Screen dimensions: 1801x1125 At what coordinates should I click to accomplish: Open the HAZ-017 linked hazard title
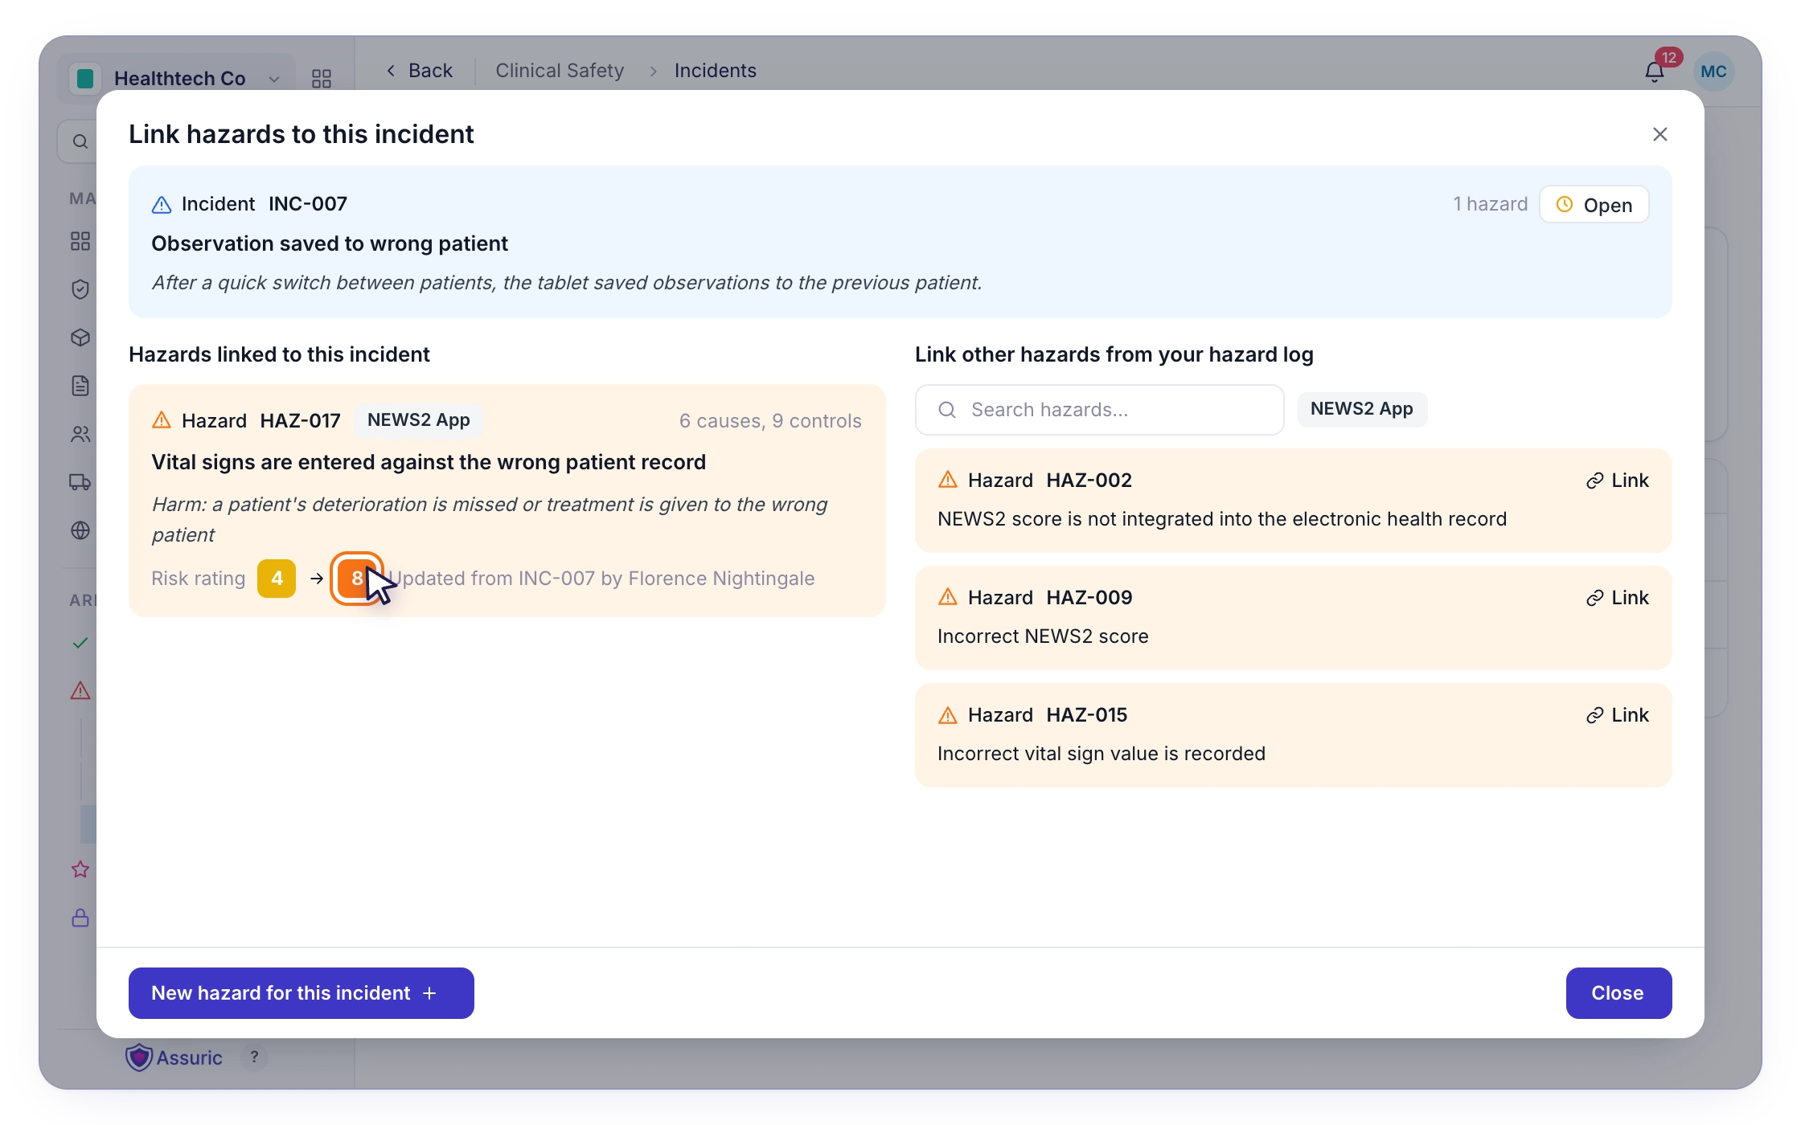pyautogui.click(x=429, y=462)
